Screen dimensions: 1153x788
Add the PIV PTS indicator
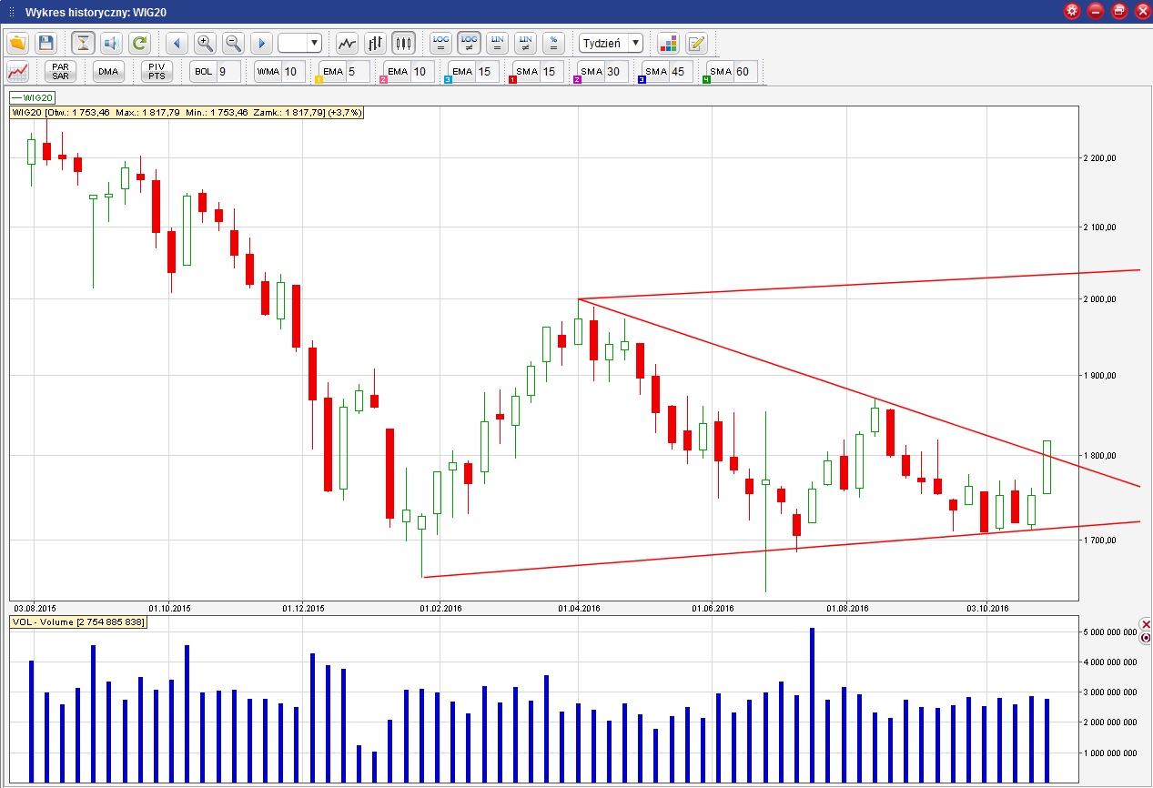pyautogui.click(x=156, y=71)
